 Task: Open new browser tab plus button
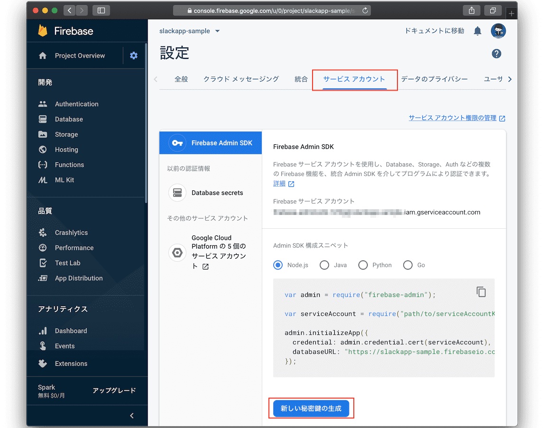[511, 14]
